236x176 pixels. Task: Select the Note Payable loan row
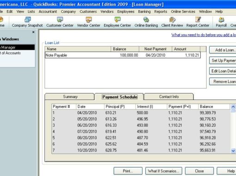[x=123, y=55]
